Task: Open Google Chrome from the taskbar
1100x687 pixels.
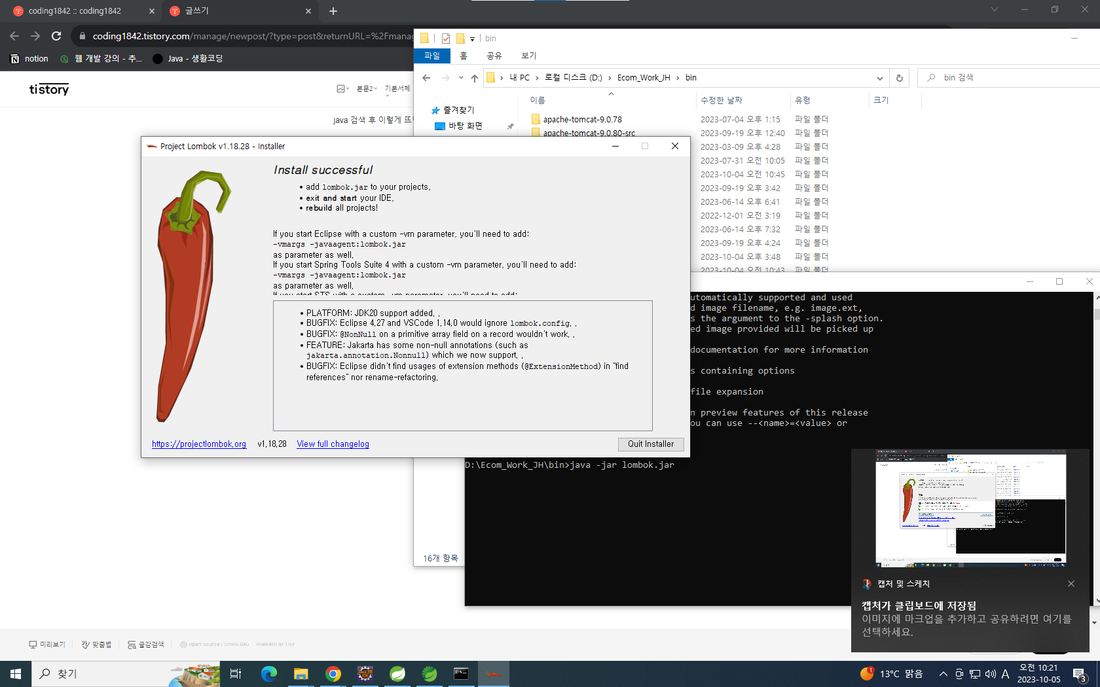Action: click(x=333, y=674)
